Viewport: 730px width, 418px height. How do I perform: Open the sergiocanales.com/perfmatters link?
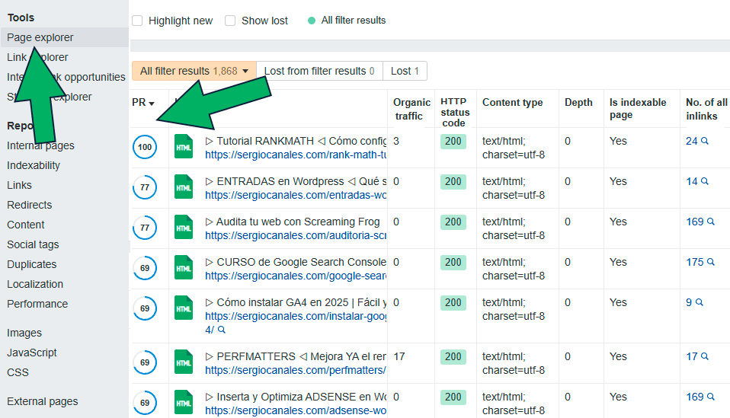point(296,370)
